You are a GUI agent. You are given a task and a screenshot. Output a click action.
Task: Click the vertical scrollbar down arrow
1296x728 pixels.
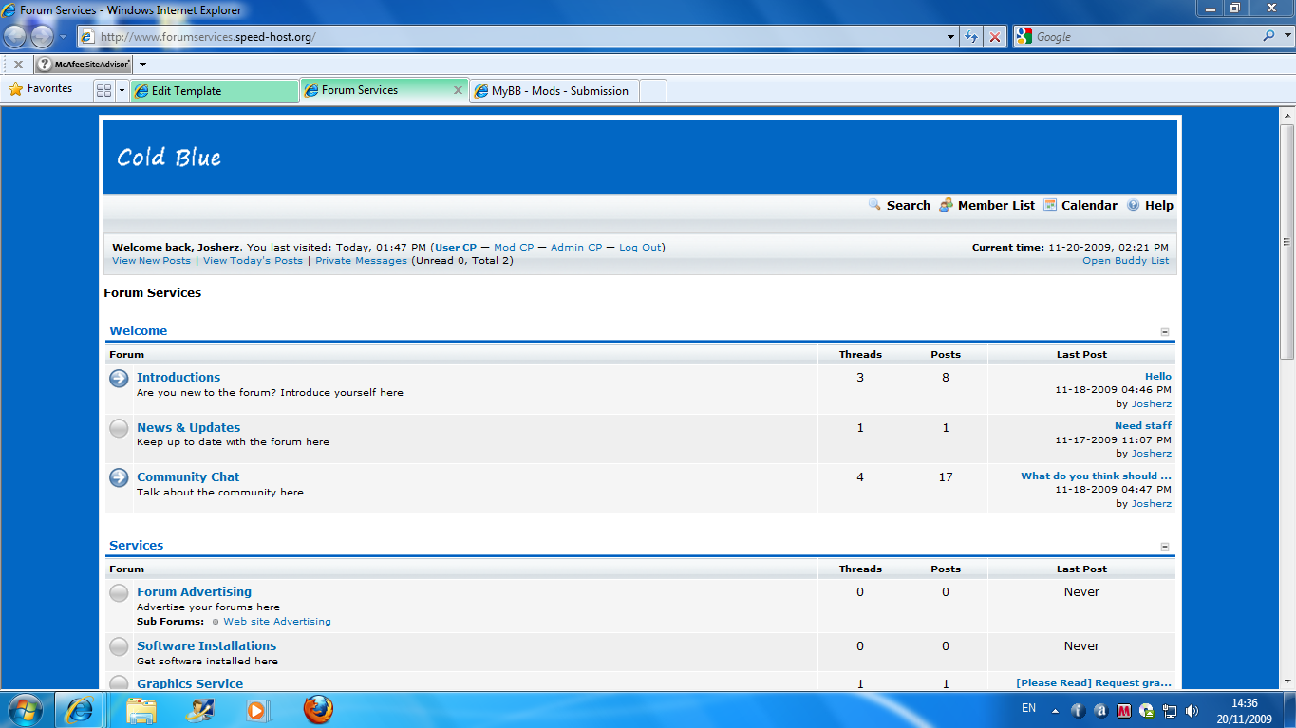point(1287,681)
